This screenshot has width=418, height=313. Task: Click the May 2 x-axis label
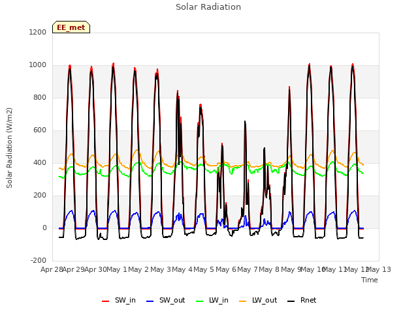(x=138, y=269)
